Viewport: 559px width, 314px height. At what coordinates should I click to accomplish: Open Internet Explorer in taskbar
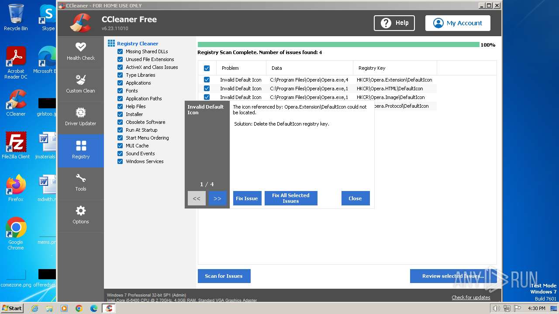(x=35, y=308)
